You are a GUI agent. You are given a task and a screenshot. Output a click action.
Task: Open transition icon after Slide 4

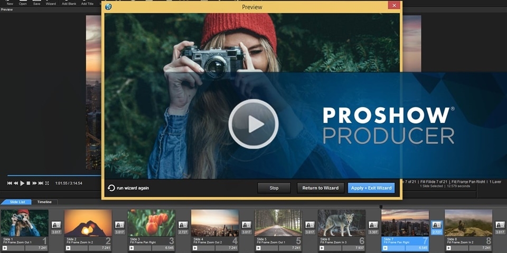coord(247,225)
